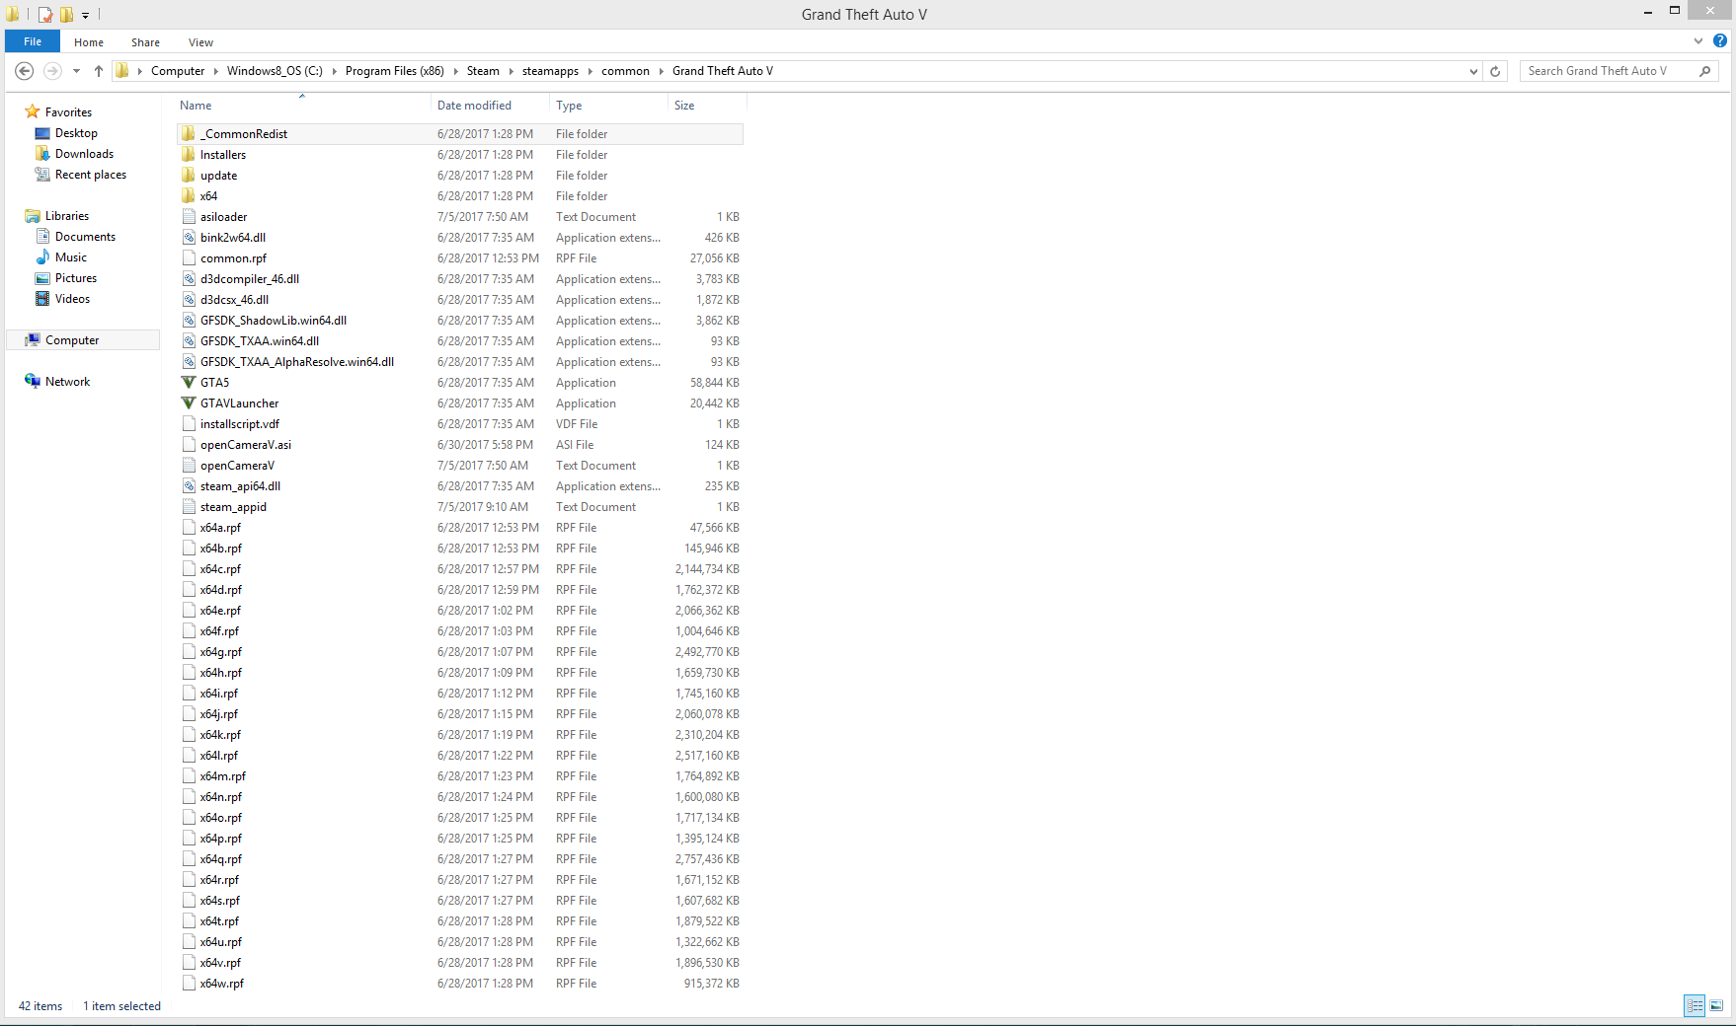
Task: Open the Customize Quick Access Toolbar dropdown
Action: tap(86, 16)
